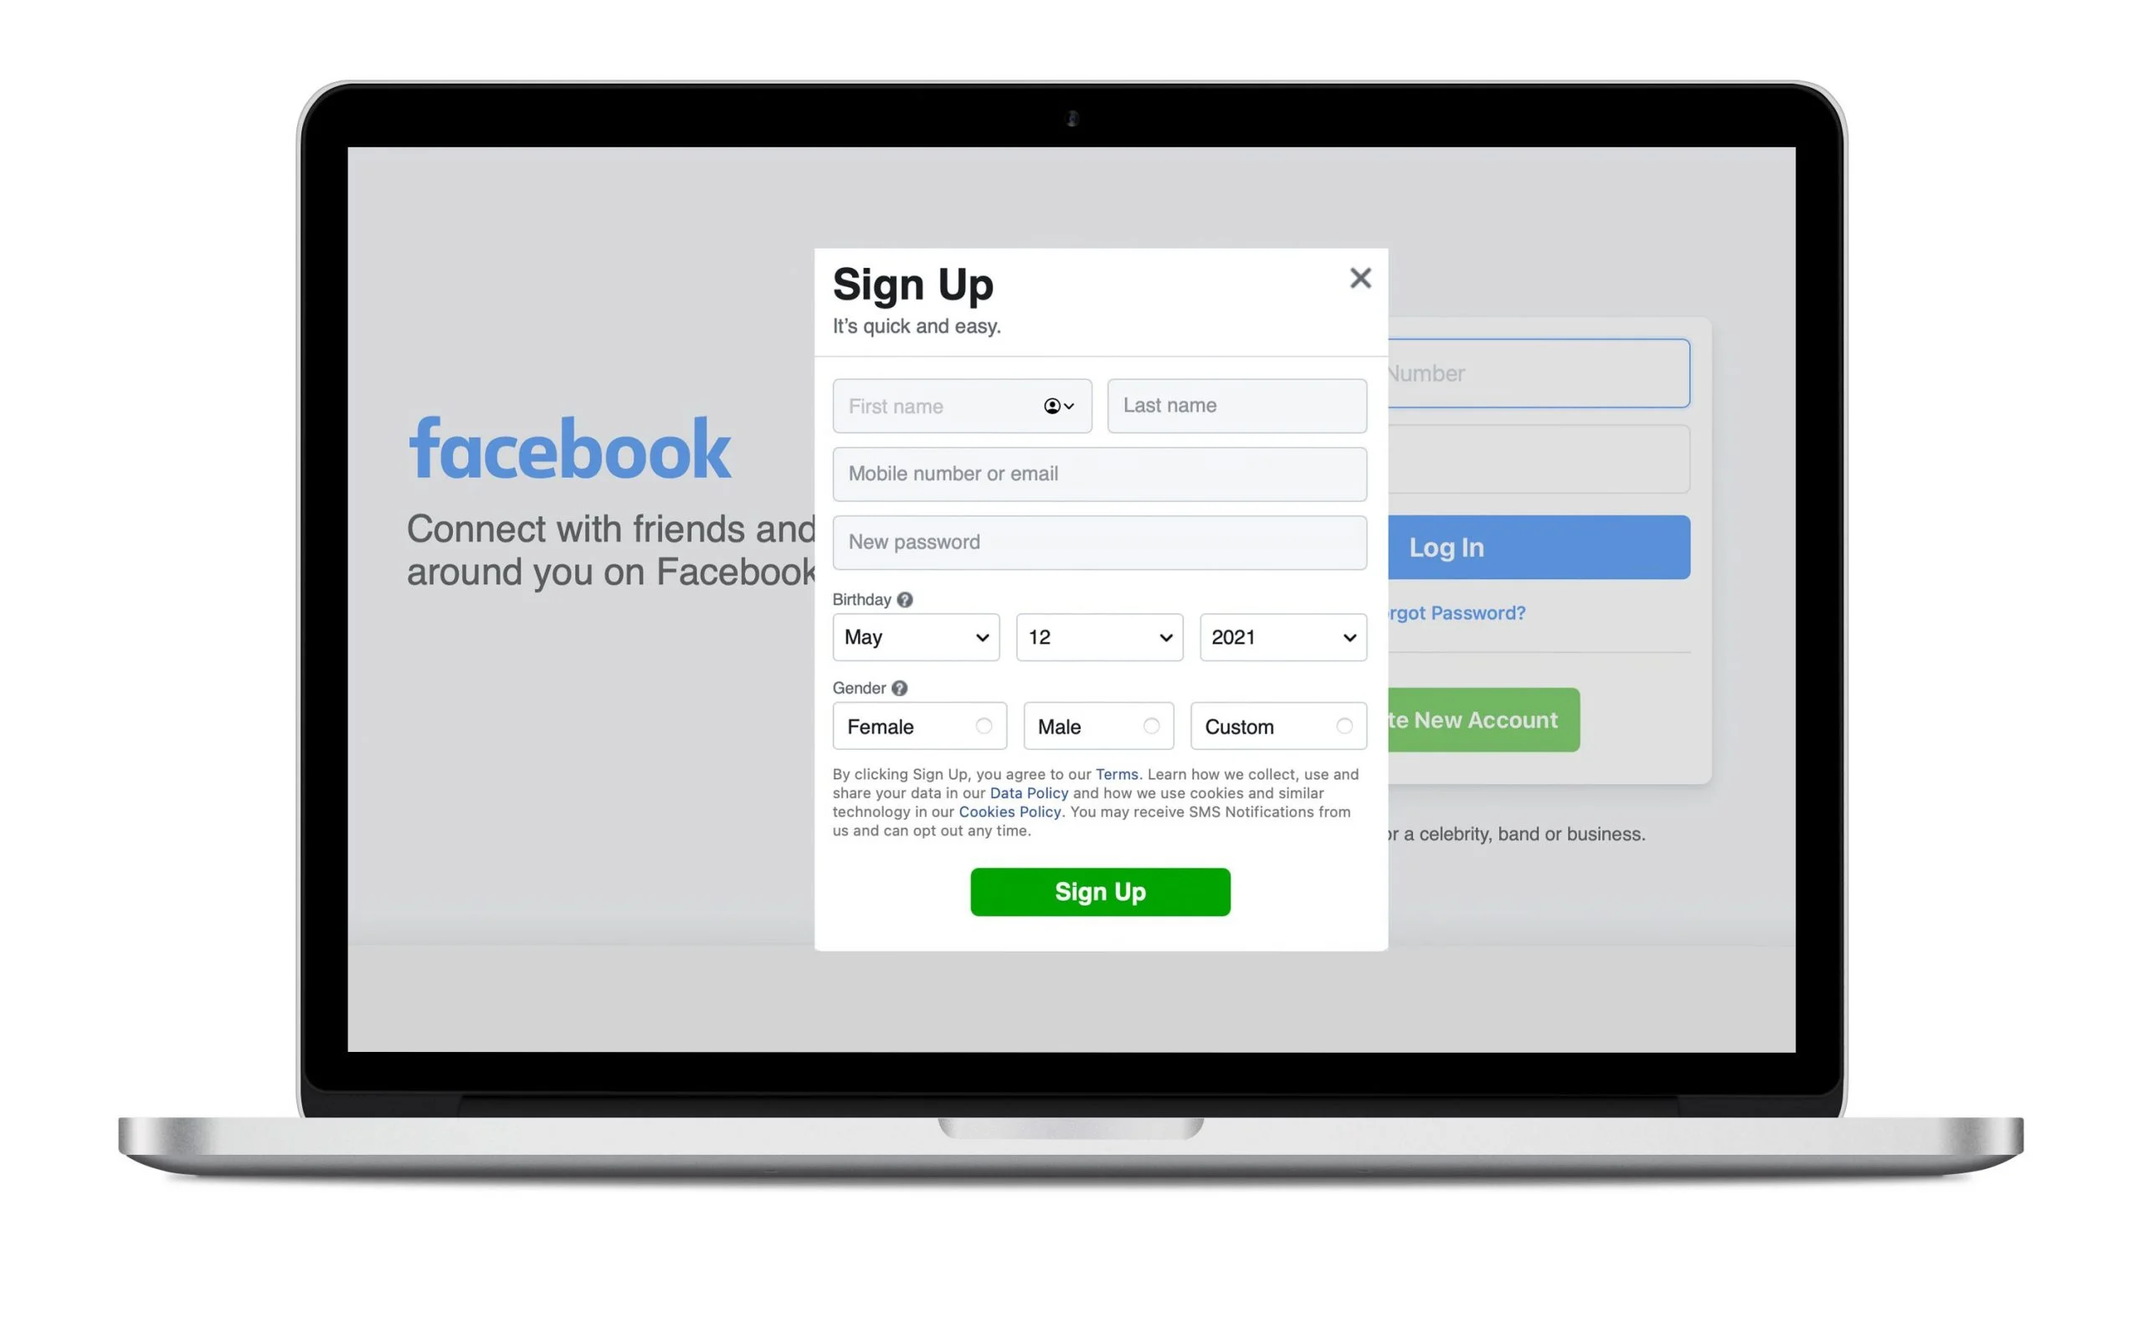This screenshot has height=1339, width=2143.
Task: Click the Sign Up green button
Action: [1100, 891]
